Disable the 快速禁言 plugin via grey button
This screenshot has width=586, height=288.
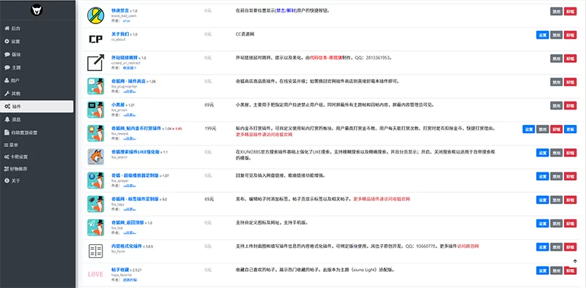(556, 12)
